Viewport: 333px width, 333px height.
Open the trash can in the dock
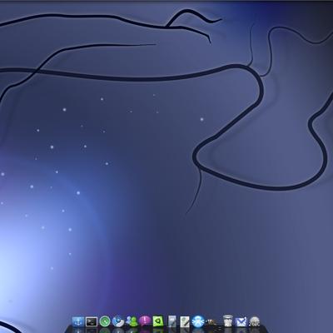(228, 321)
